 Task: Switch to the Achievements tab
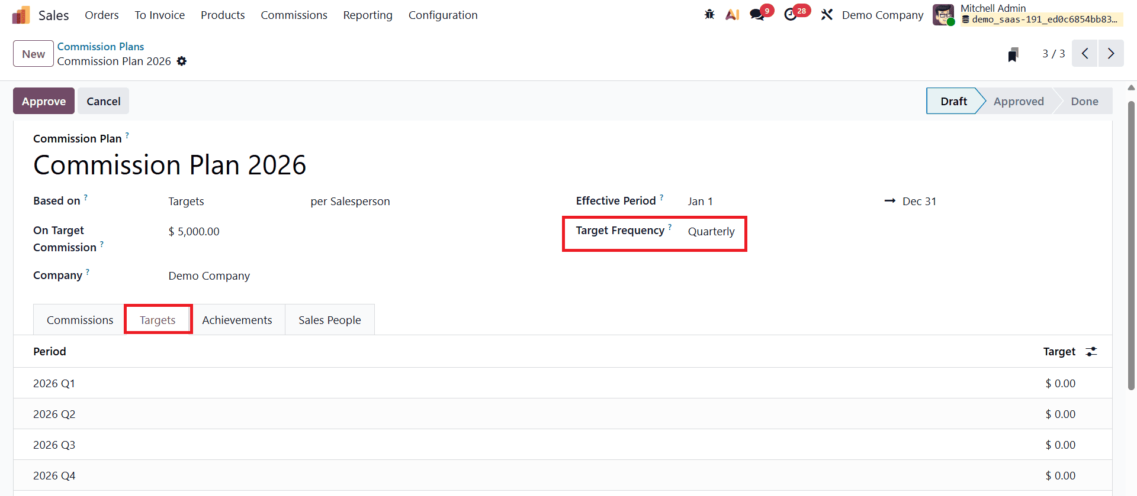(237, 320)
